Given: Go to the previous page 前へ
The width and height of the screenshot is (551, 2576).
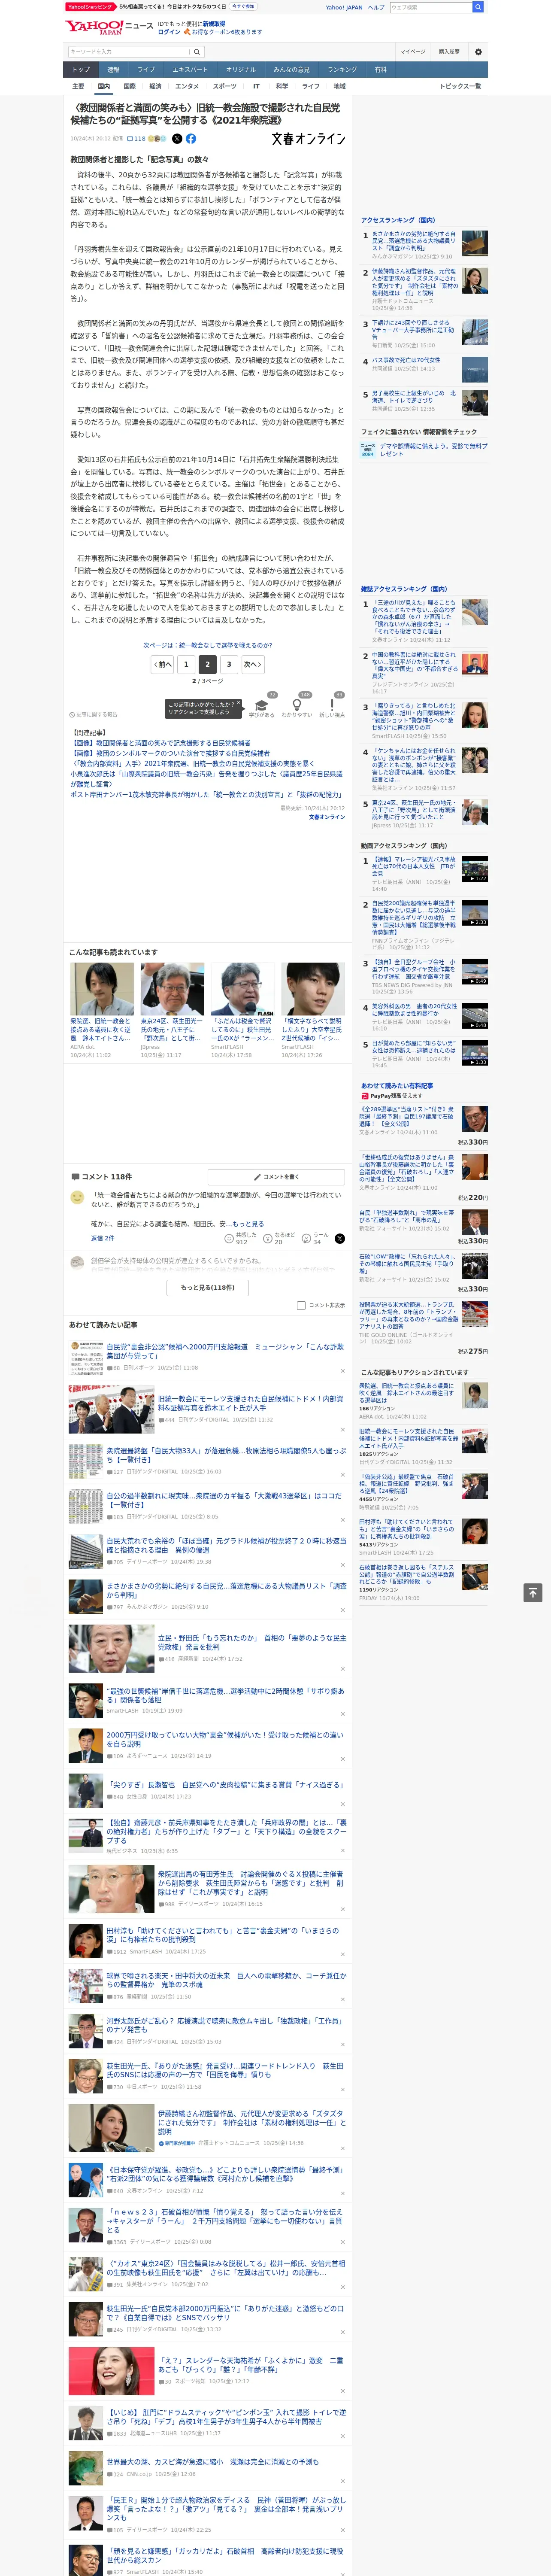Looking at the screenshot, I should (162, 664).
